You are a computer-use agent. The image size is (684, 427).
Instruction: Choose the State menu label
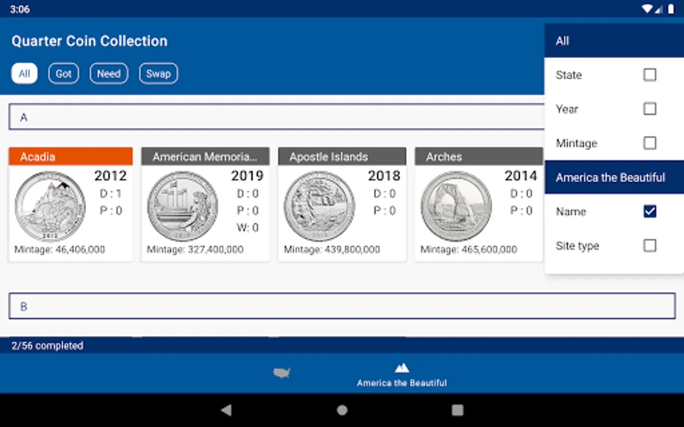click(x=569, y=75)
